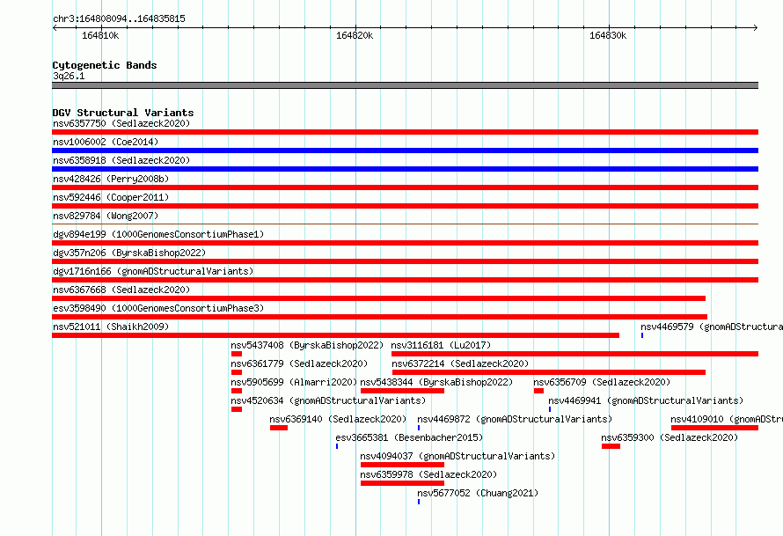This screenshot has height=536, width=783.
Task: Open the nsv6358918 (Sedlazeck2020) variant label
Action: (121, 160)
